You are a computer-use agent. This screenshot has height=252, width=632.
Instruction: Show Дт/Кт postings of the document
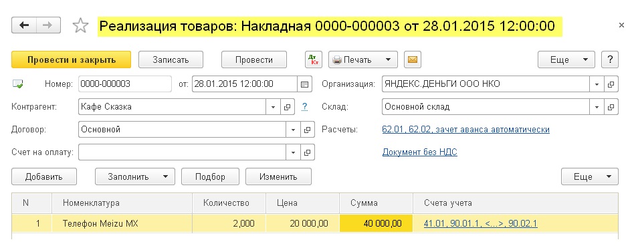[x=313, y=60]
